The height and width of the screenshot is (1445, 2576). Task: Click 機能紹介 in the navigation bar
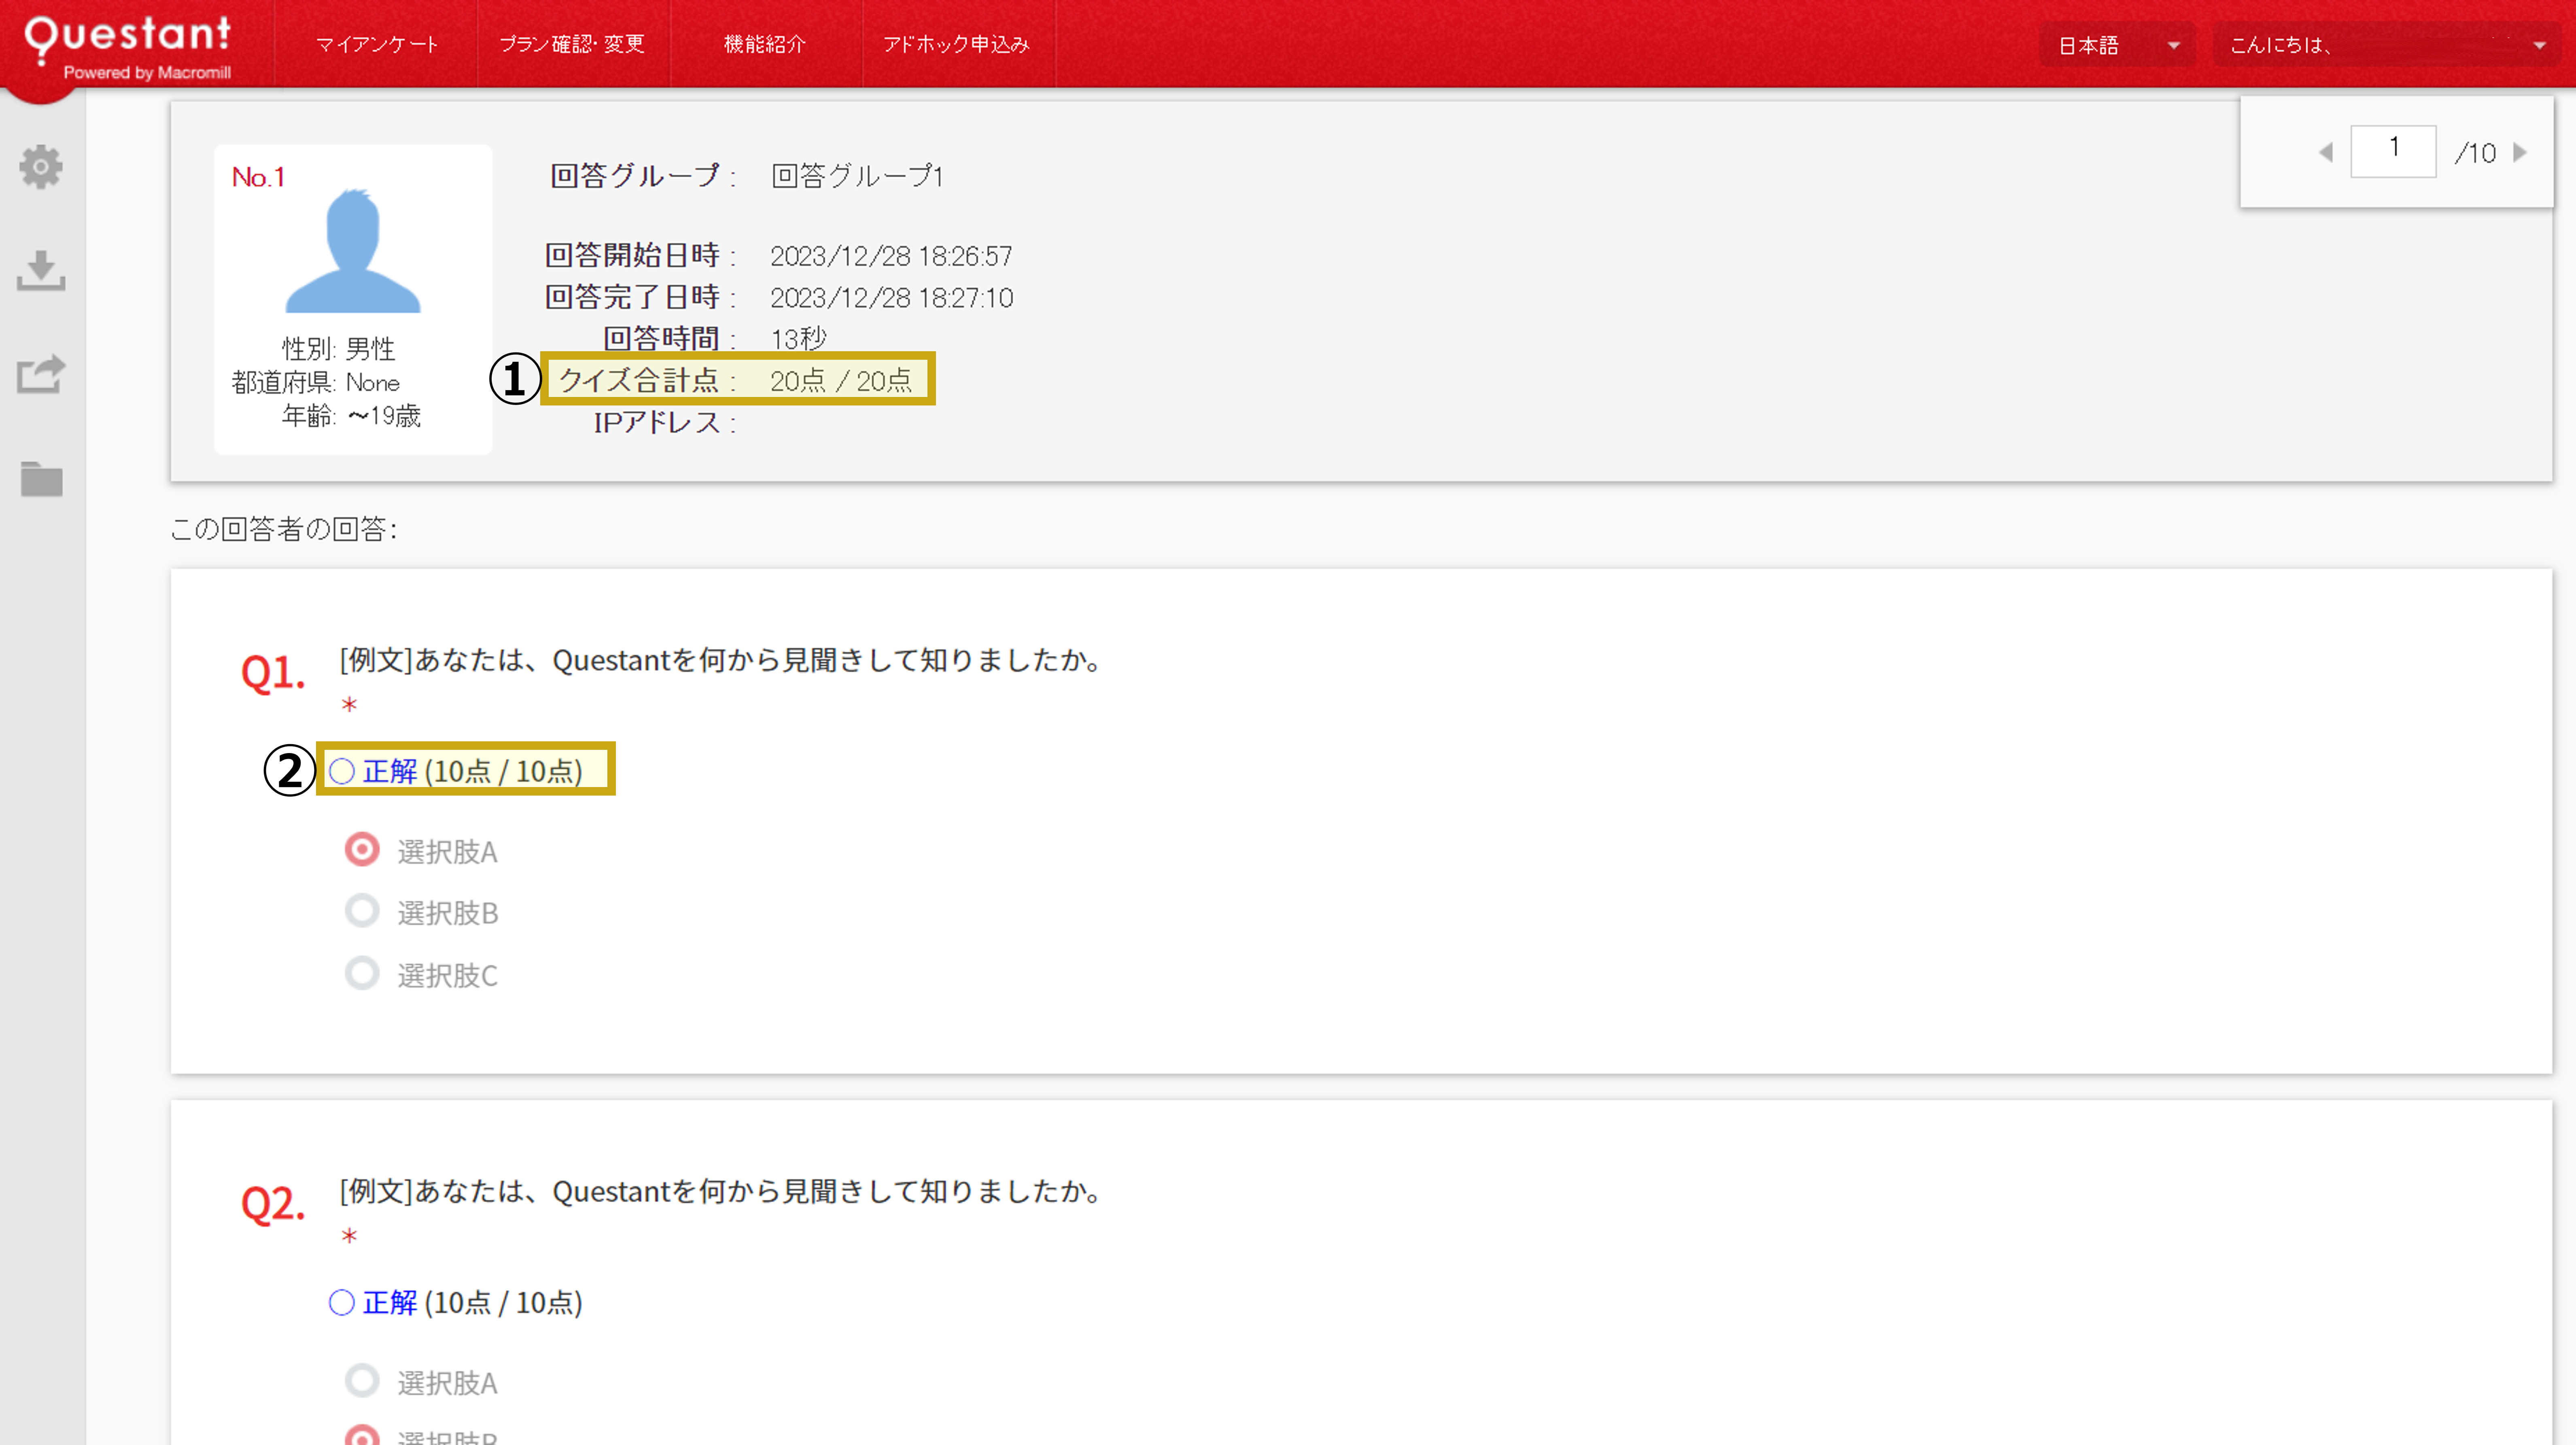tap(765, 44)
